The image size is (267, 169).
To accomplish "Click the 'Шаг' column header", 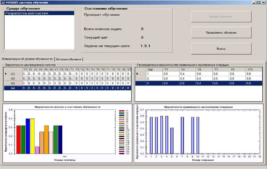I will click(x=150, y=69).
